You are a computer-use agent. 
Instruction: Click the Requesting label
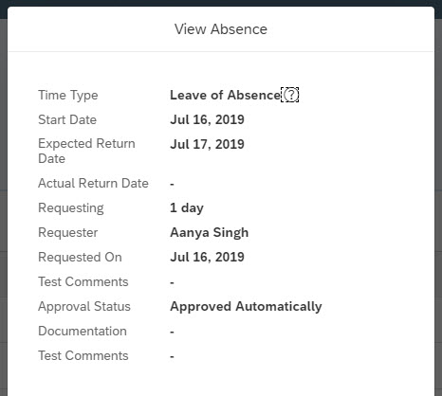pos(71,208)
